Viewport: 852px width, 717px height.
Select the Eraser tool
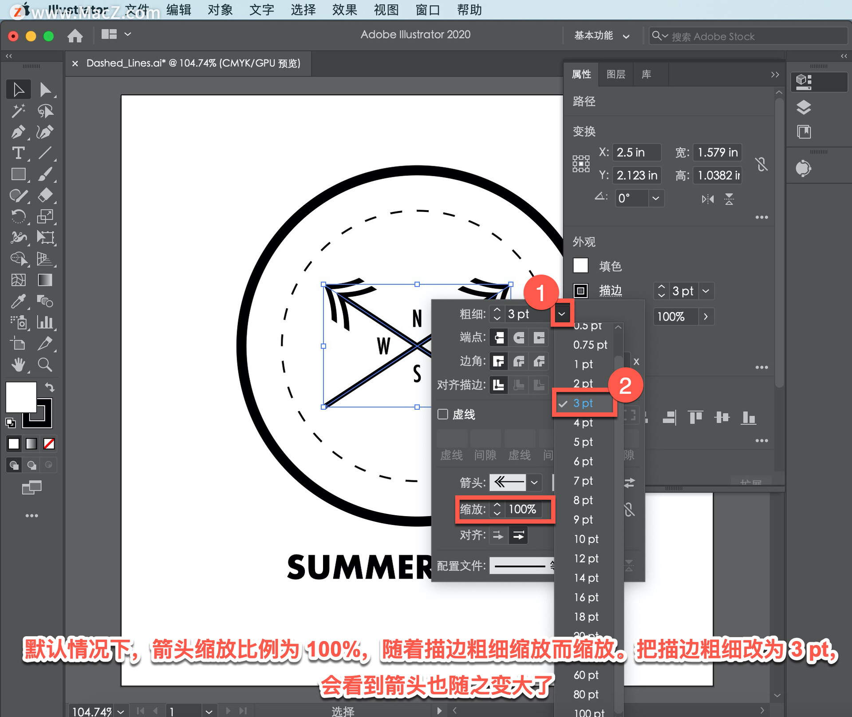pos(45,195)
